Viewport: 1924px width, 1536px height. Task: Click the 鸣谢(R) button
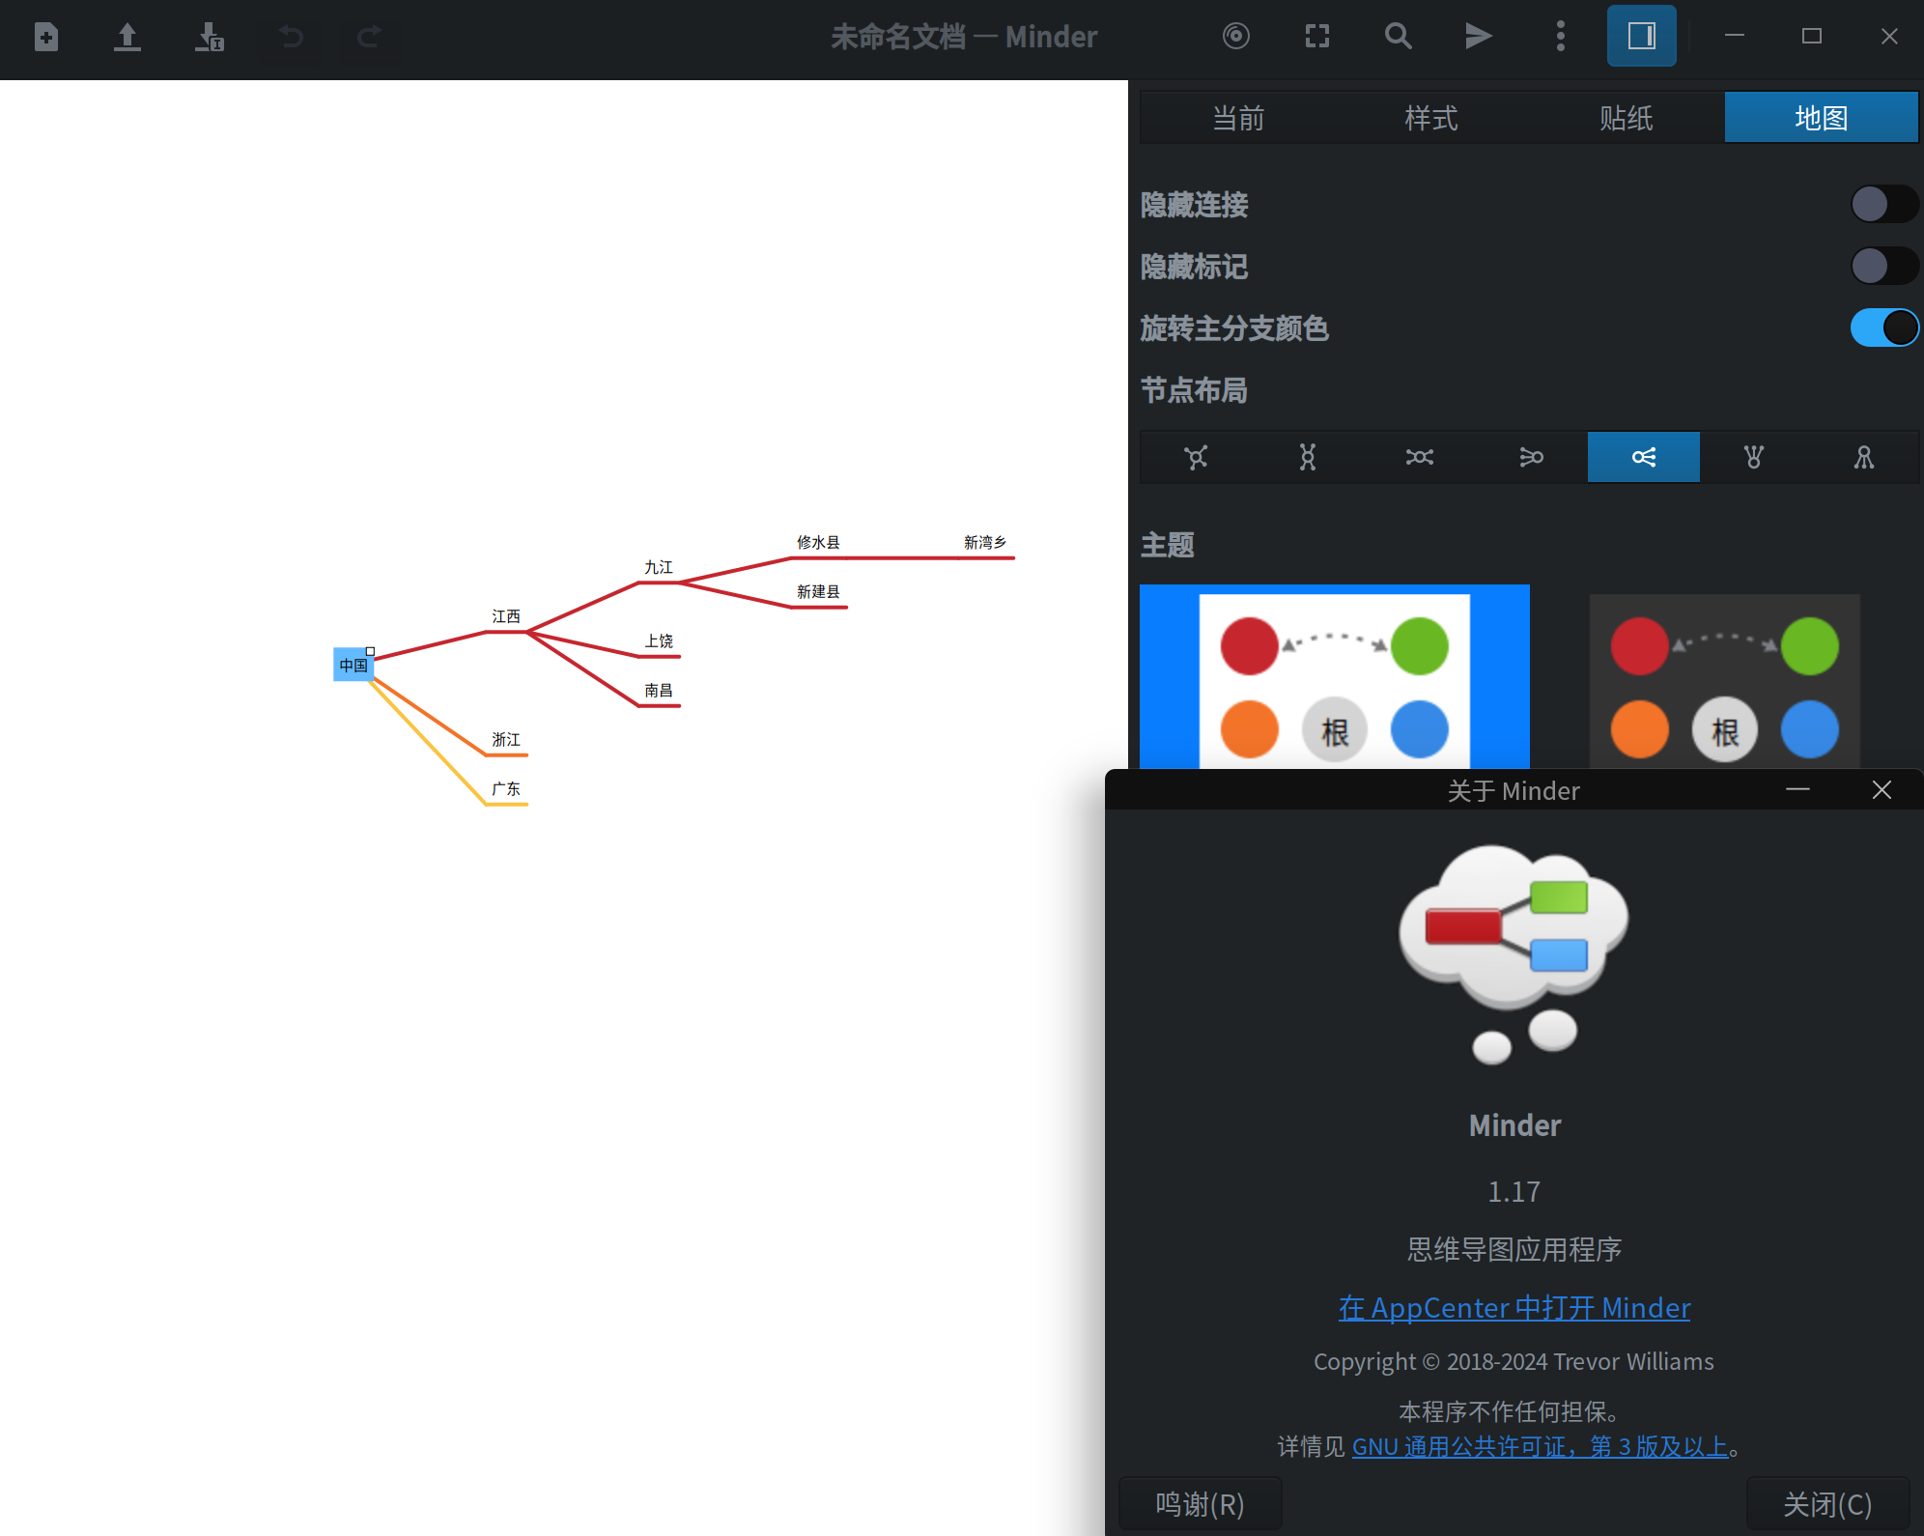1201,1504
